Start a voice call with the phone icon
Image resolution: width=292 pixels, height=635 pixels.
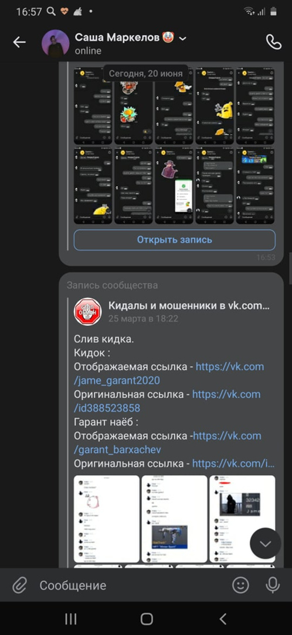pos(273,42)
